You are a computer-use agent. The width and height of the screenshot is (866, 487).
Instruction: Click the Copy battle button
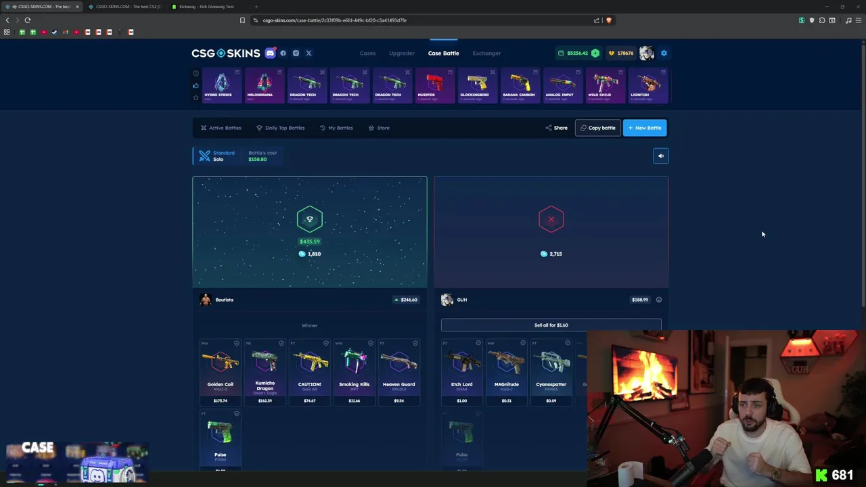pyautogui.click(x=598, y=128)
